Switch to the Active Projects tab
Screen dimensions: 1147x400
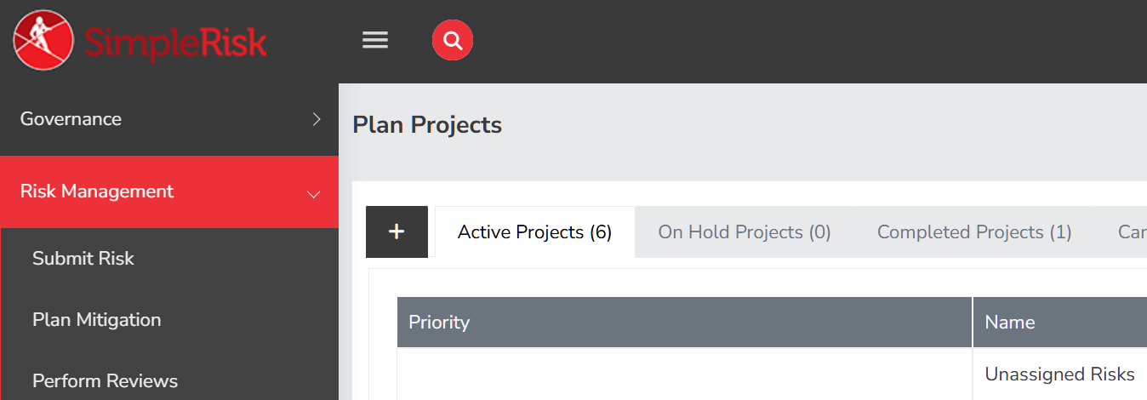click(534, 232)
